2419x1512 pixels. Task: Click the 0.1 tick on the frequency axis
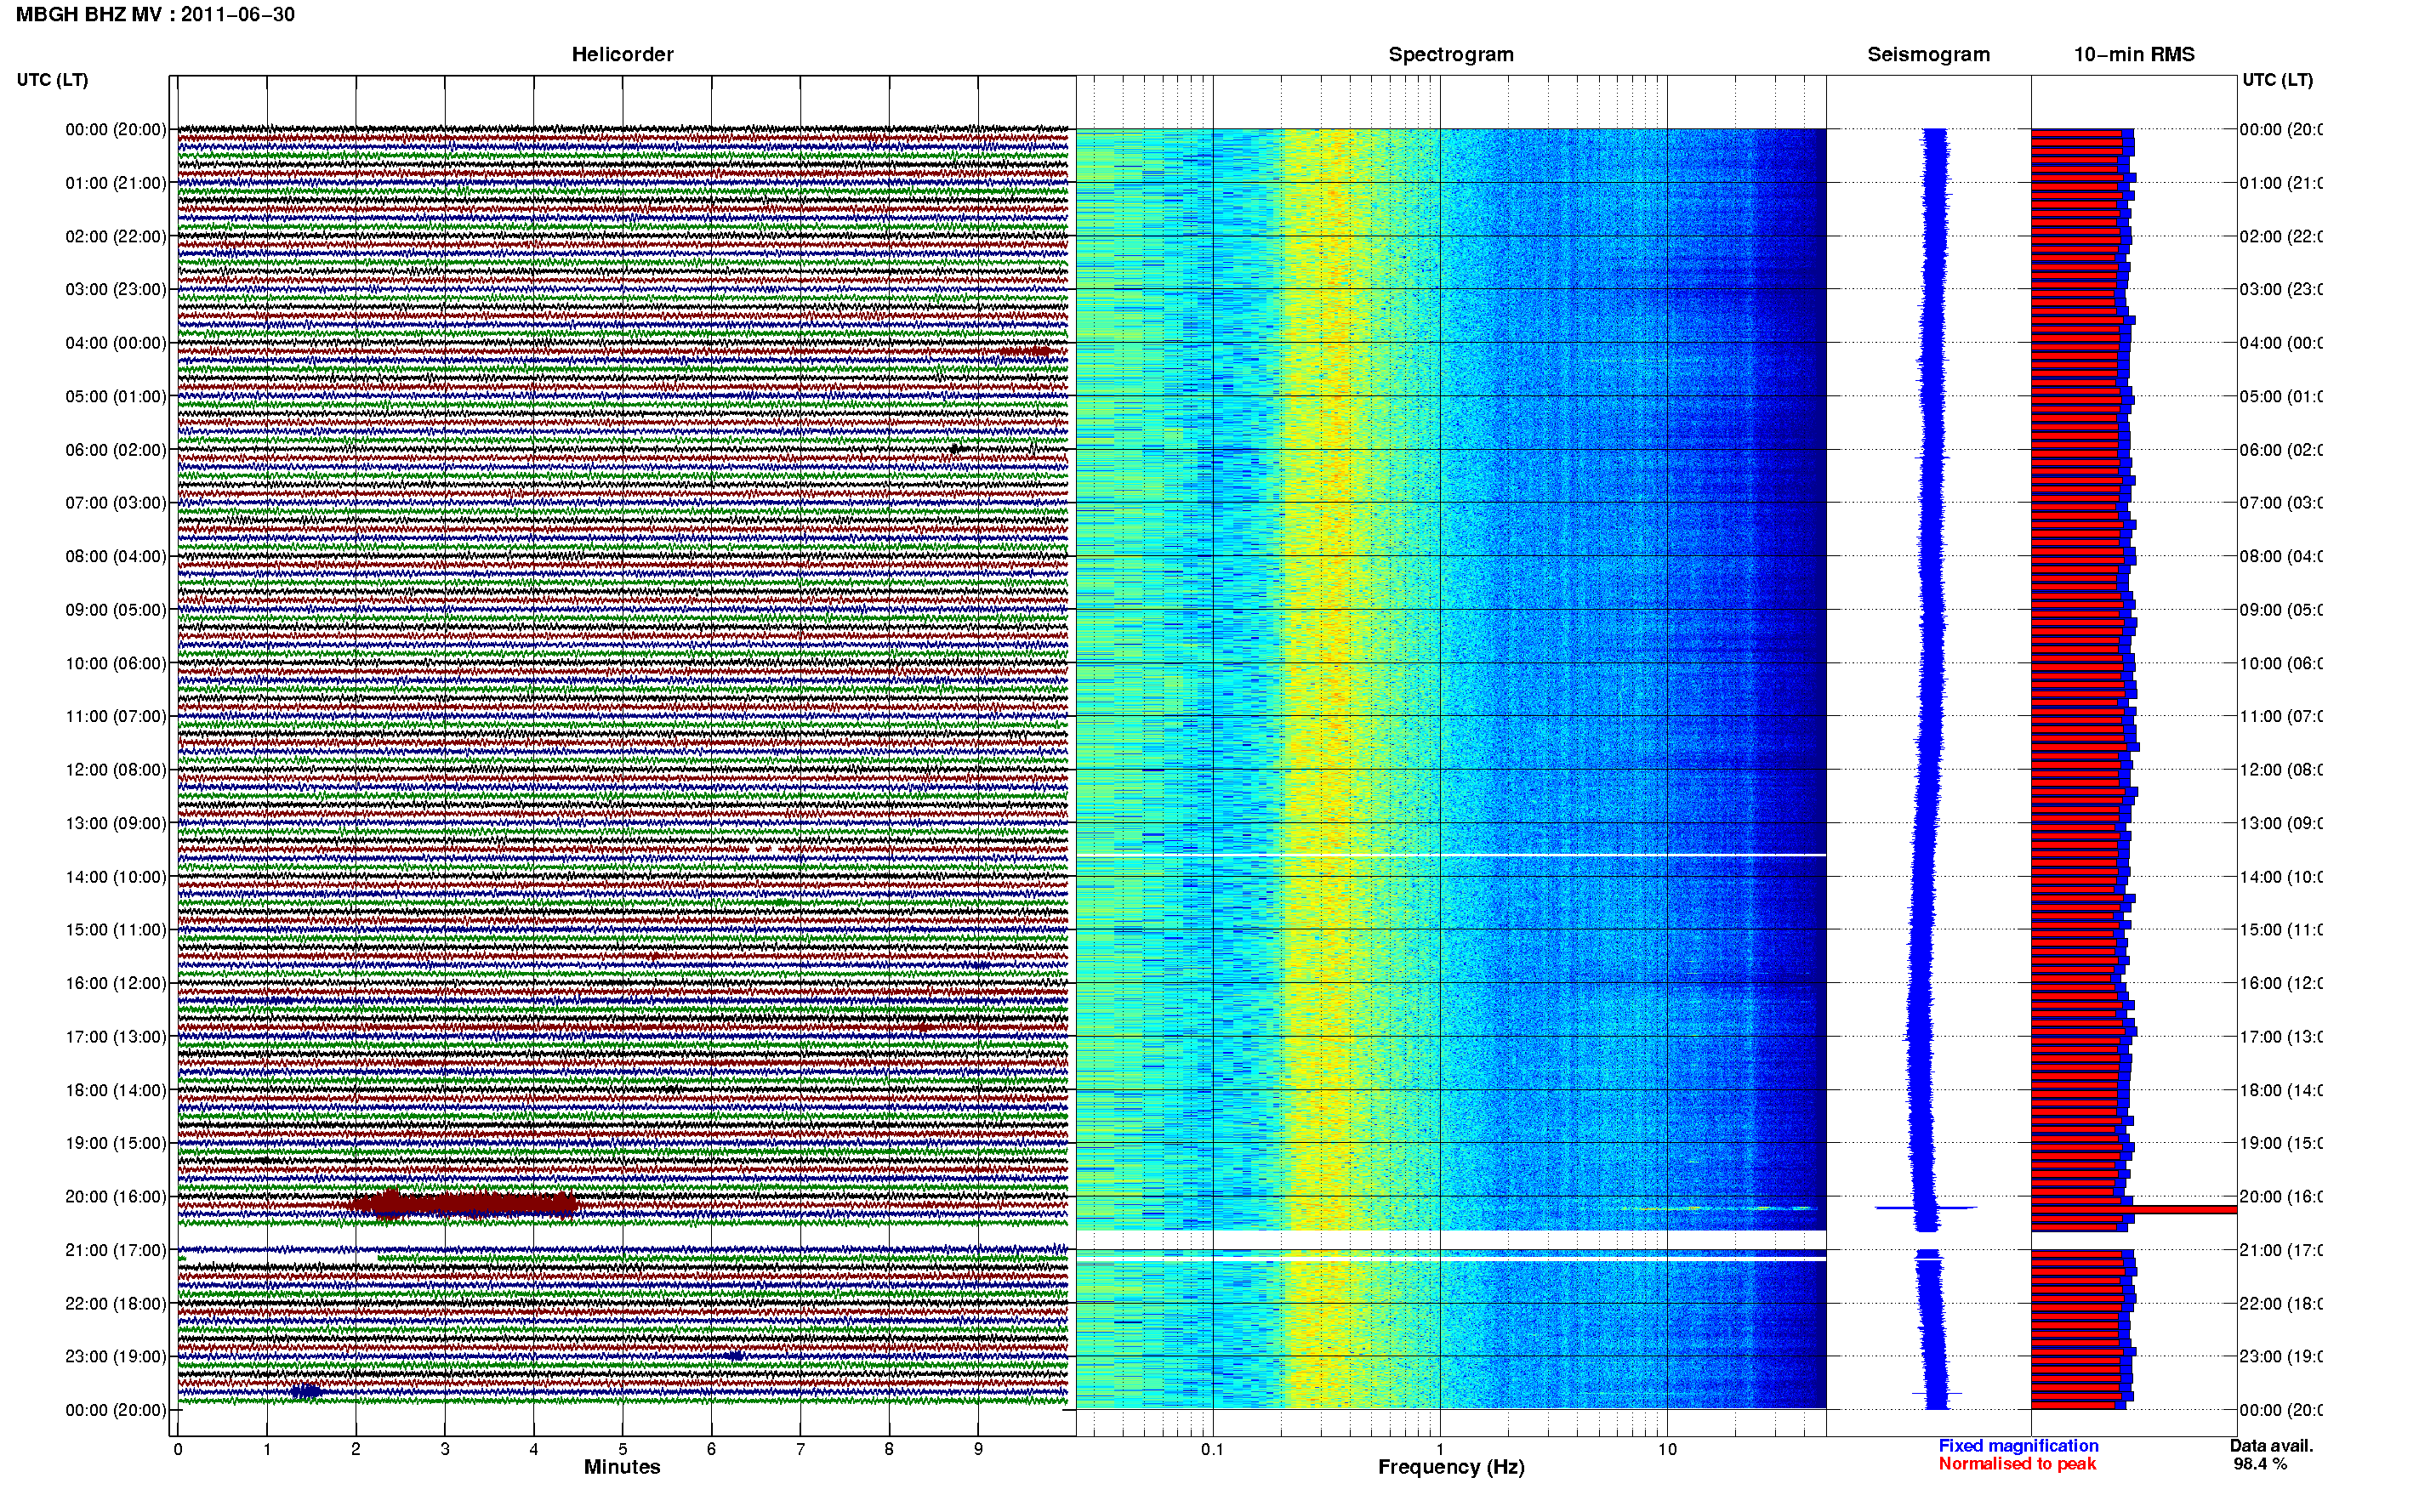point(1212,1449)
